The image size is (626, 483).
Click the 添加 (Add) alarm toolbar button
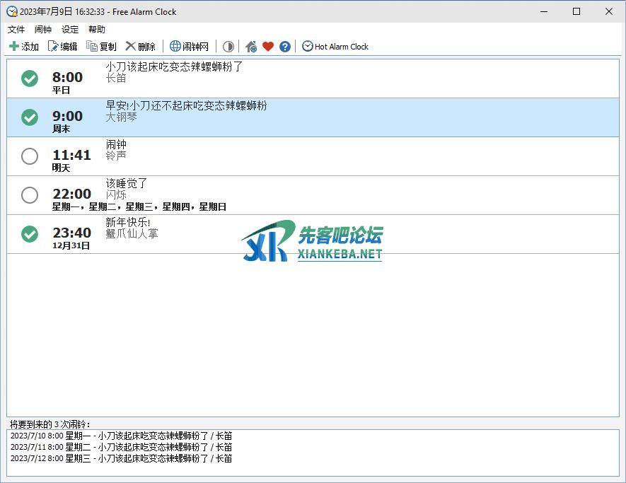(24, 47)
